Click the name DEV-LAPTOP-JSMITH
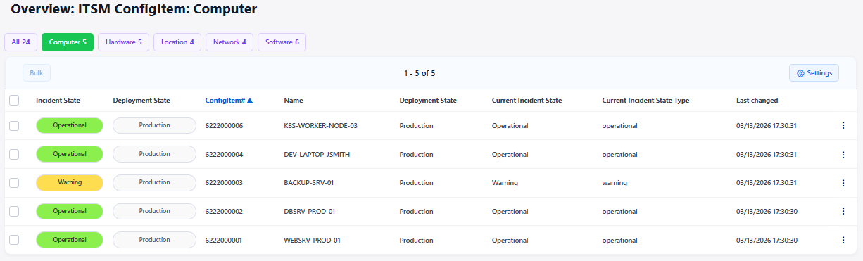 (317, 155)
